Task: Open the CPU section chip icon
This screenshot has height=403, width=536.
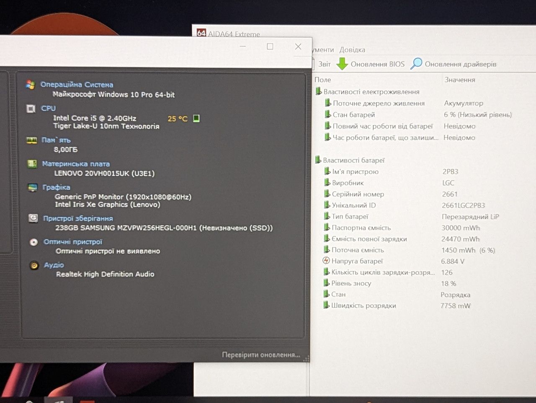Action: 31,108
